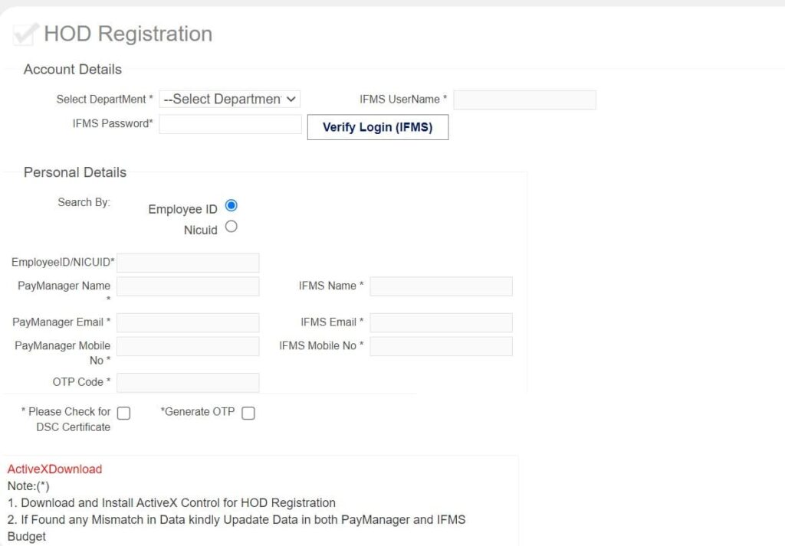Viewport: 785px width, 546px height.
Task: Click the IFMS Password input field
Action: 229,124
